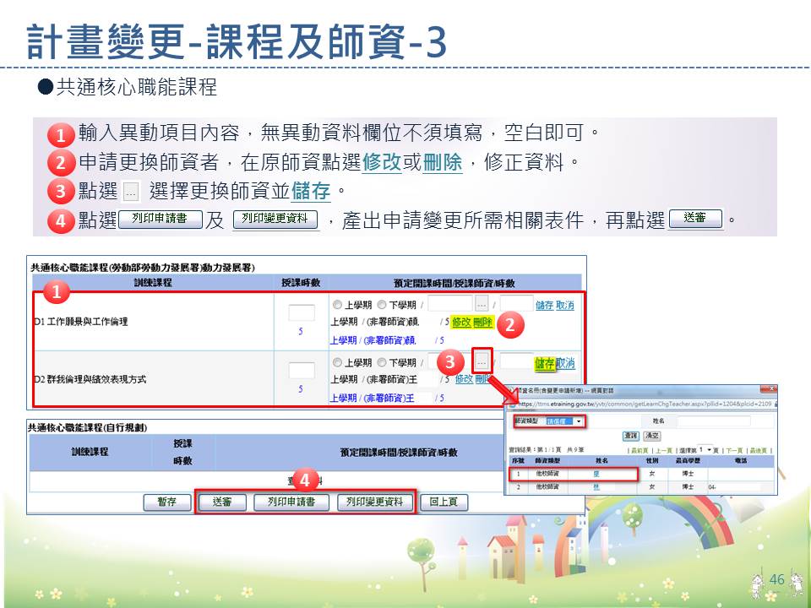811x608 pixels.
Task: Select 下學期 radio in the D2 course row
Action: tap(382, 363)
